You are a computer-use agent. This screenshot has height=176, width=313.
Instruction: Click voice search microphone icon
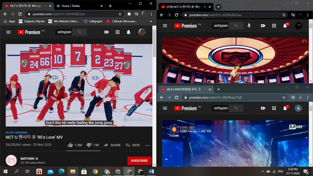[x=249, y=26]
